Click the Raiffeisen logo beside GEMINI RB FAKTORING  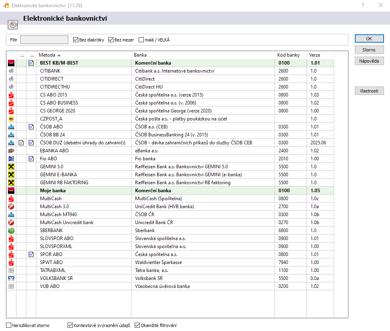(x=11, y=183)
